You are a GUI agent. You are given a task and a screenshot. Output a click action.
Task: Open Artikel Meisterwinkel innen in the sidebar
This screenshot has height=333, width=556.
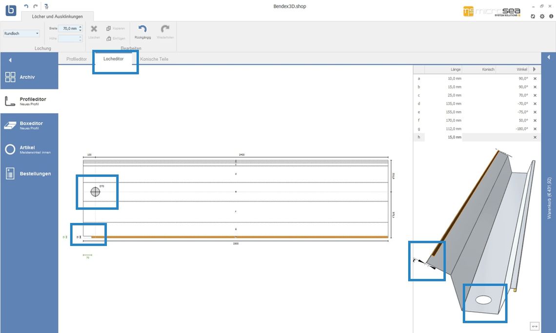29,149
